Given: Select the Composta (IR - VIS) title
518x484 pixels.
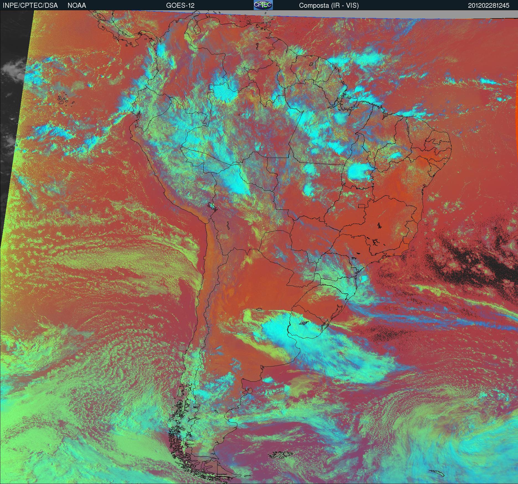Looking at the screenshot, I should coord(329,6).
